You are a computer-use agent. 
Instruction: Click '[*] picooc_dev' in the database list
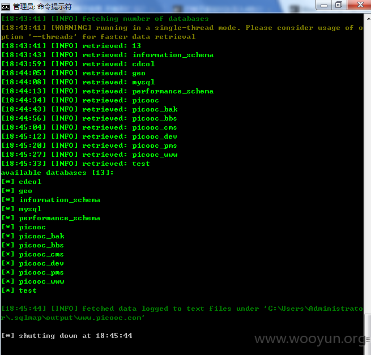(33, 263)
